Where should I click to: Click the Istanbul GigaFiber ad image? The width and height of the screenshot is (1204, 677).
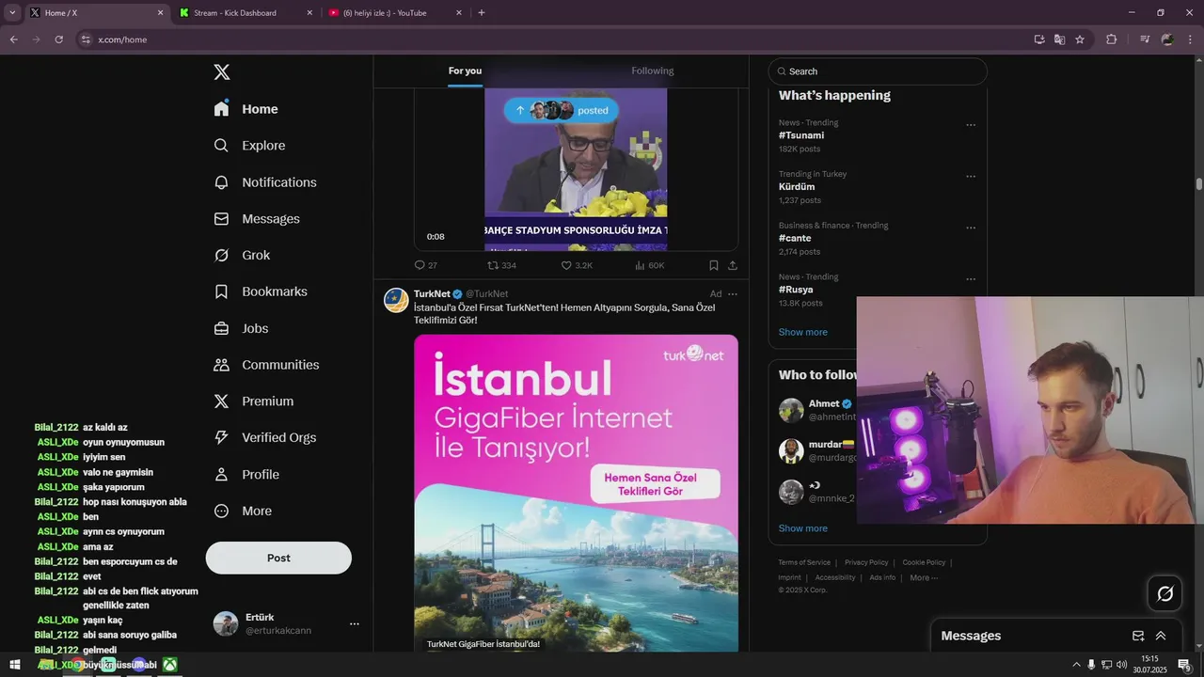pyautogui.click(x=576, y=493)
